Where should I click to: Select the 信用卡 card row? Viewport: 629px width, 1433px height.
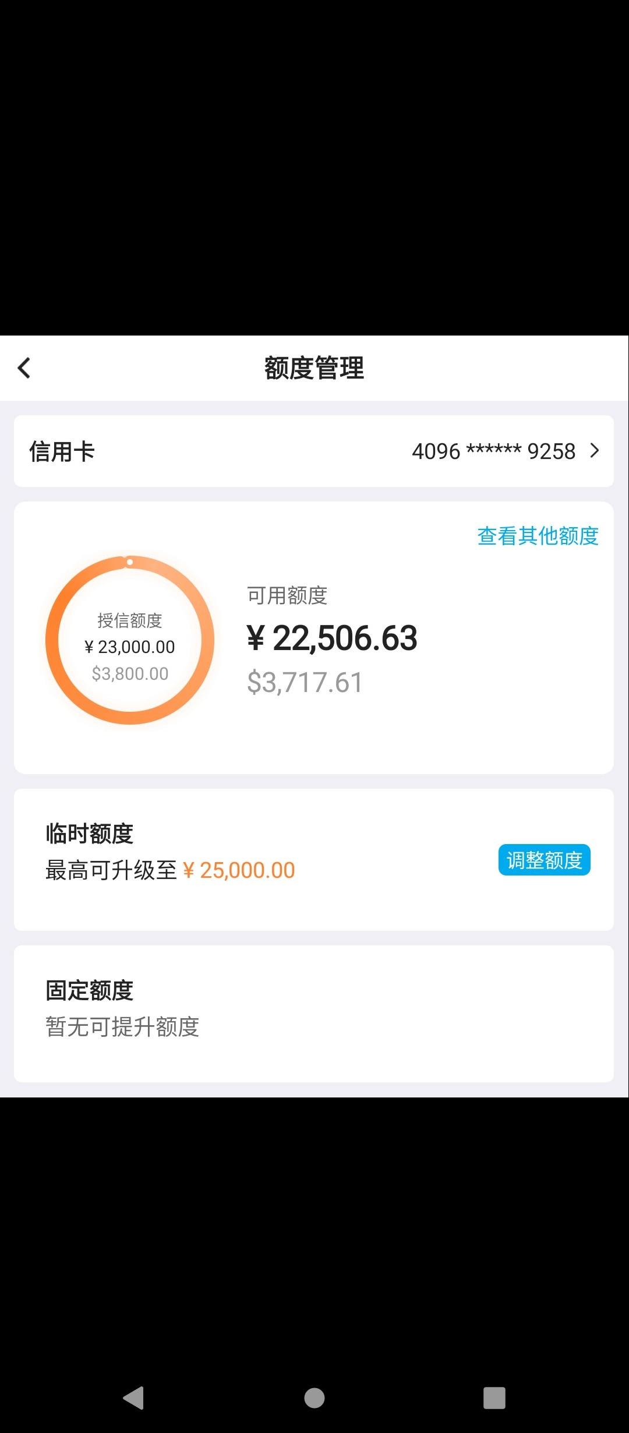[x=314, y=451]
